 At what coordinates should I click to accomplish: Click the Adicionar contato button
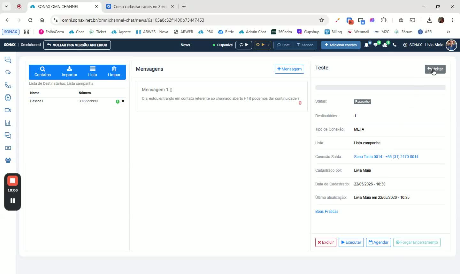[341, 45]
